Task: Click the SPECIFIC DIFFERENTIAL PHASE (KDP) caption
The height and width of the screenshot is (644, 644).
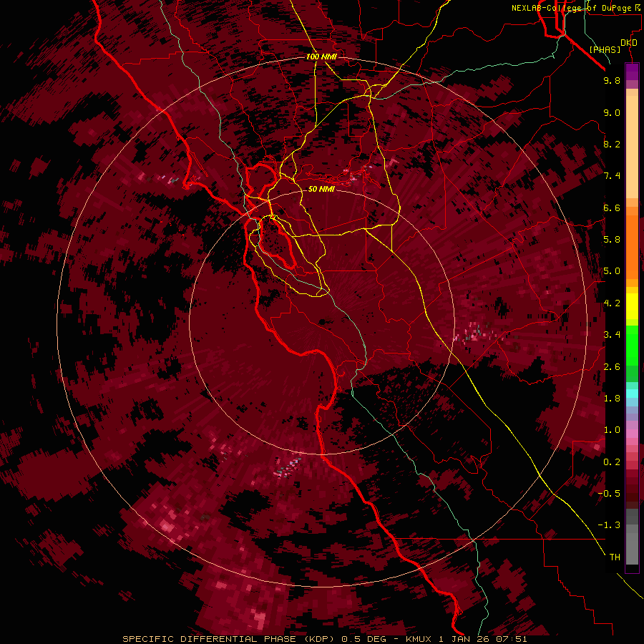Action: (x=230, y=639)
